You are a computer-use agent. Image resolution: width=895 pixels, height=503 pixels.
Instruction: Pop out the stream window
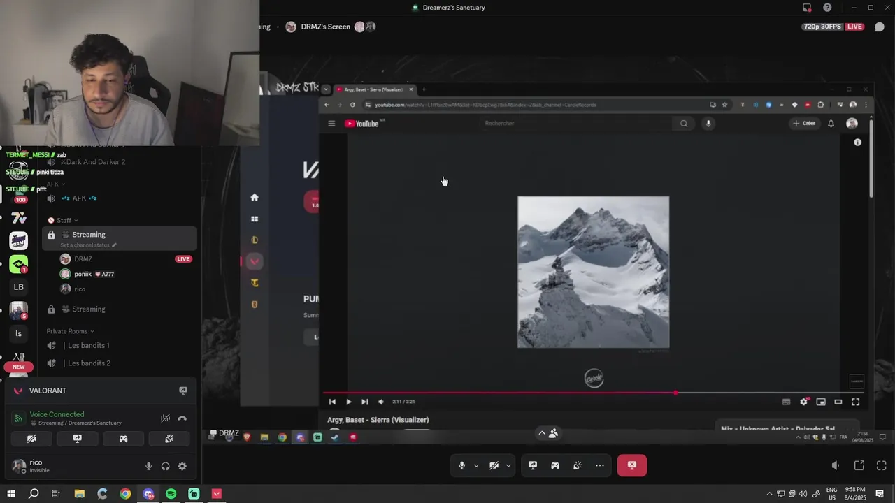coord(859,465)
